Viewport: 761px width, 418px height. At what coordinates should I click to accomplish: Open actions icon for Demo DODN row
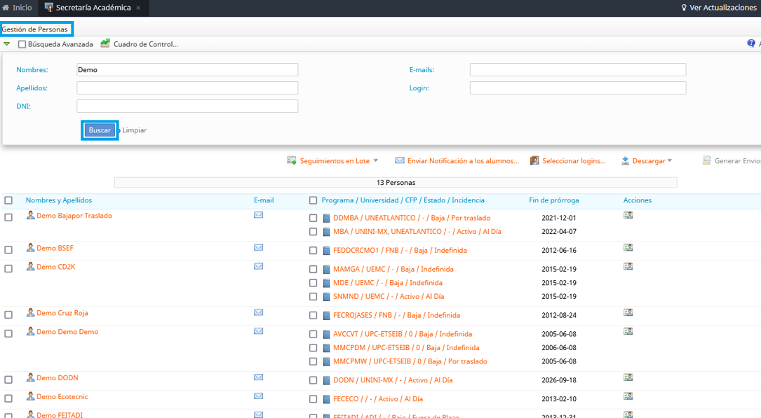click(628, 378)
